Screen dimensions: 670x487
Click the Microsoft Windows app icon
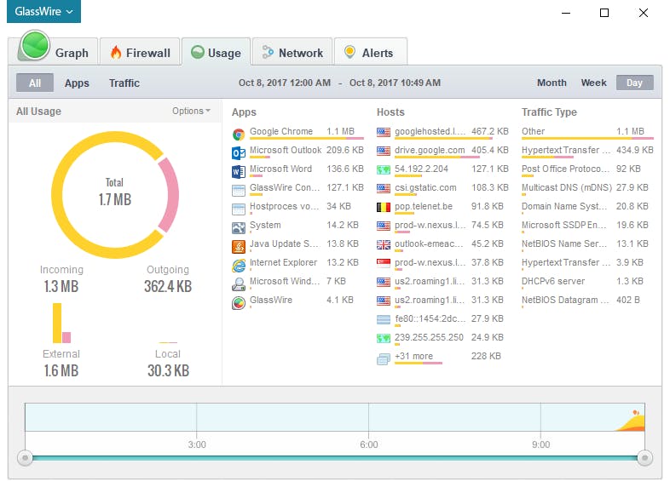click(x=239, y=284)
